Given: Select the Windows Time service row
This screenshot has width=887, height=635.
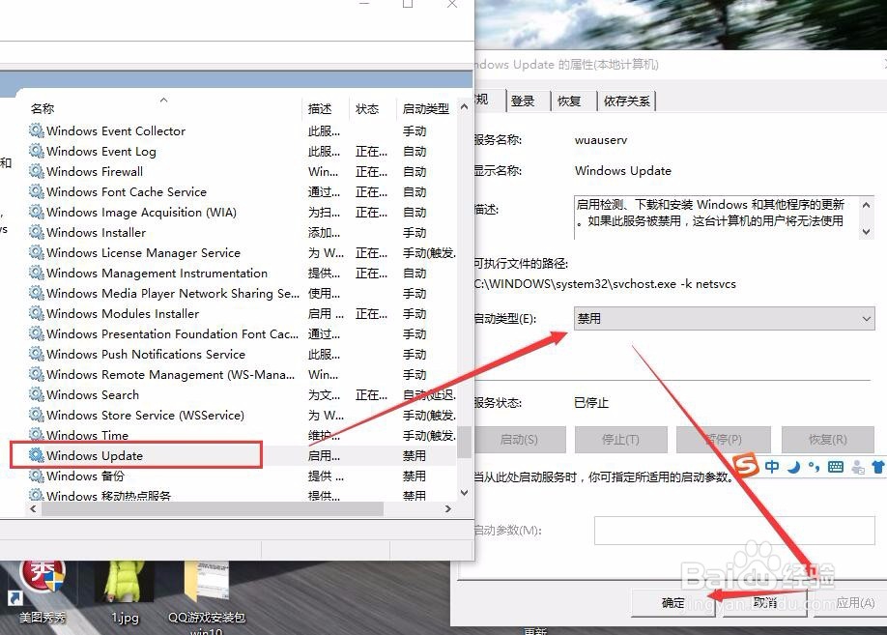Looking at the screenshot, I should [x=243, y=435].
